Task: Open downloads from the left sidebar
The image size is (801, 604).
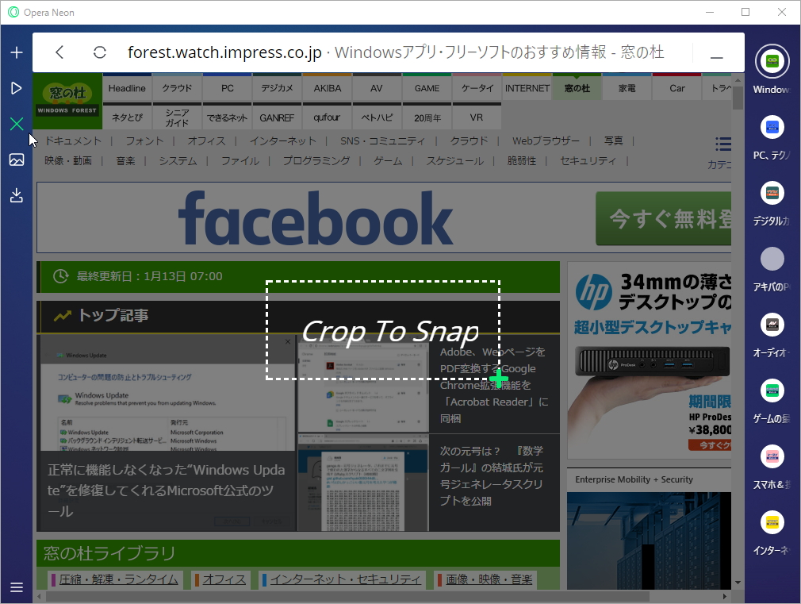Action: [x=16, y=194]
